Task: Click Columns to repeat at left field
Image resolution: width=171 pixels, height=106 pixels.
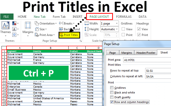Action: [158, 76]
